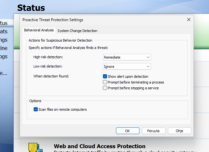Open the sidebar item ending in "ngs"

click(4, 40)
